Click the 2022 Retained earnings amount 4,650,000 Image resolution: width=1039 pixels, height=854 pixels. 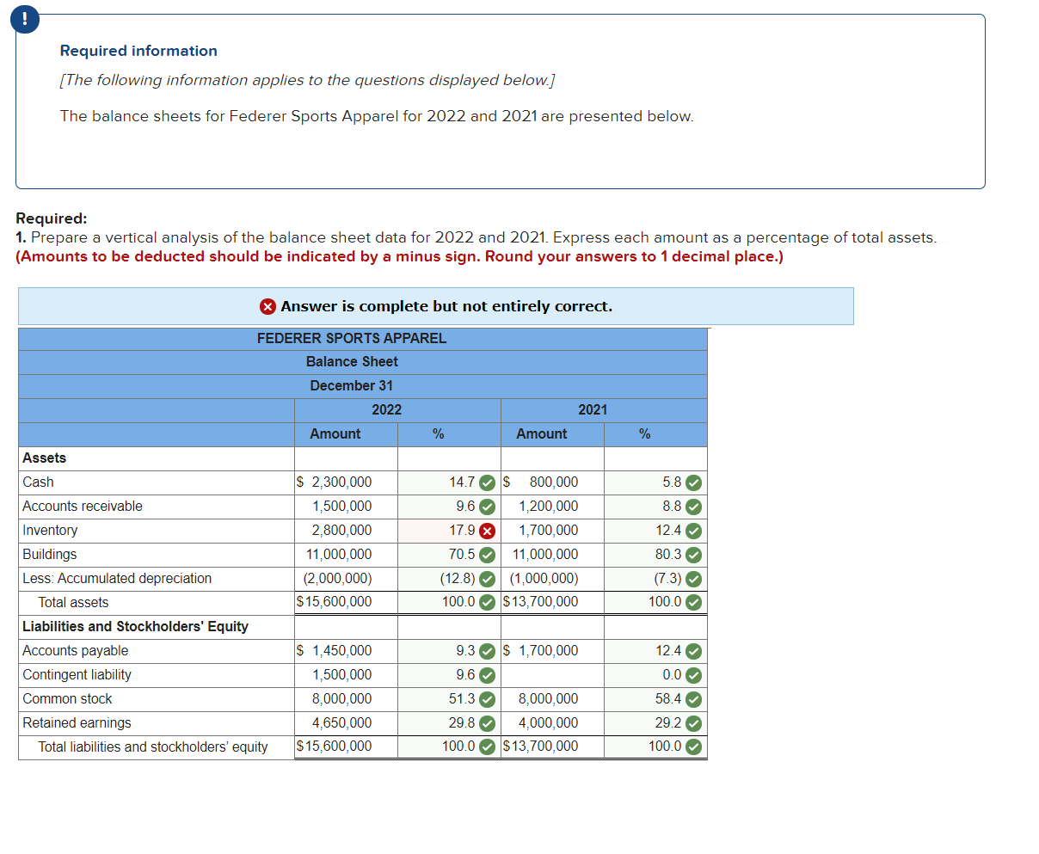coord(341,723)
